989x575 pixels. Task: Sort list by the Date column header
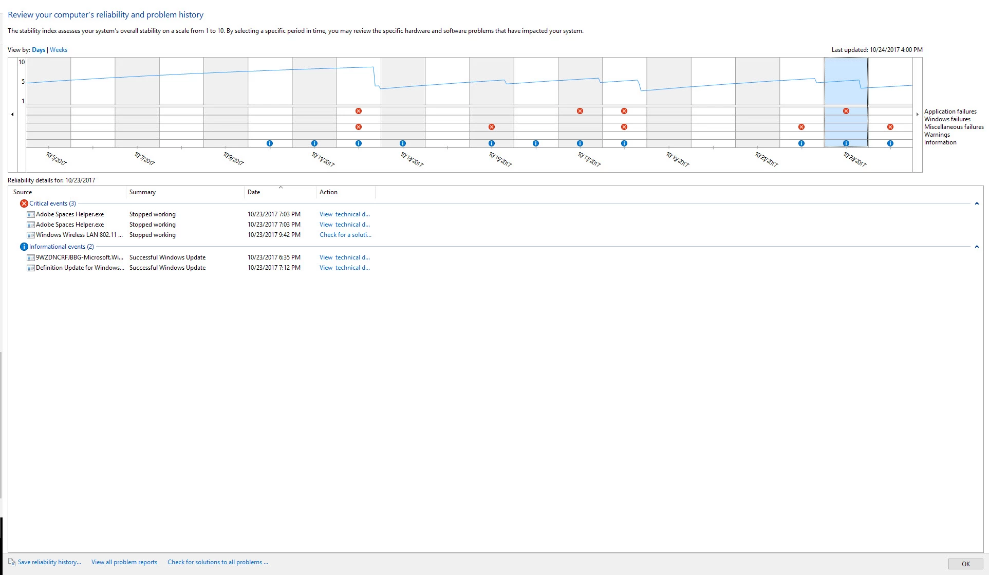pyautogui.click(x=254, y=192)
